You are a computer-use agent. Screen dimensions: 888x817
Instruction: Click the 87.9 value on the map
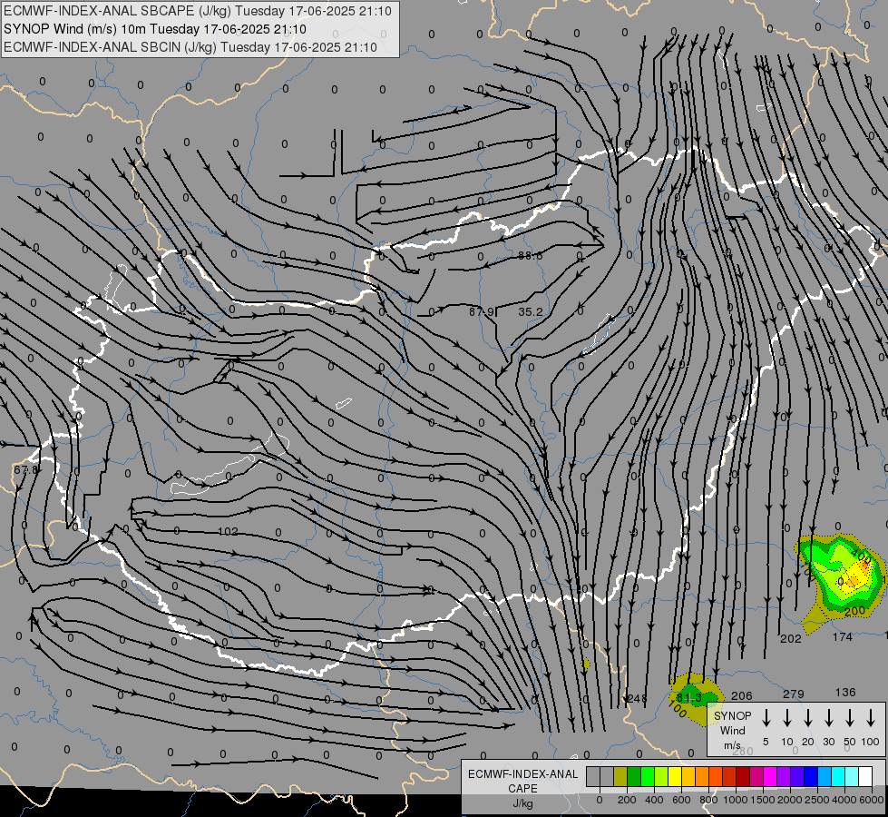coord(482,312)
